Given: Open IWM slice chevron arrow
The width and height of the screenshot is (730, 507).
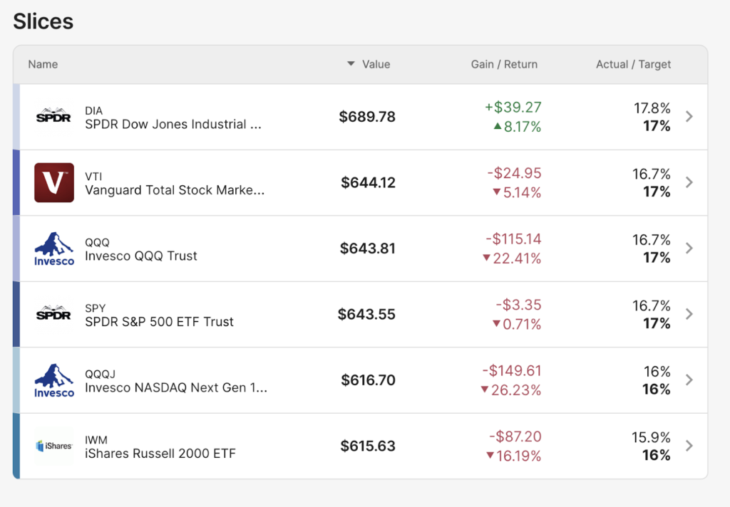Looking at the screenshot, I should pos(689,446).
